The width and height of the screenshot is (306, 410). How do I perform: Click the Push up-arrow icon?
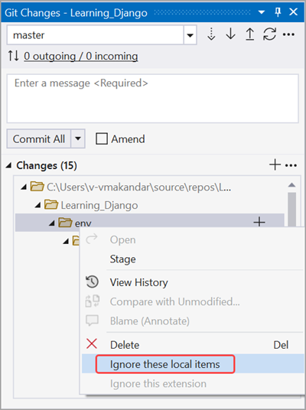(x=250, y=34)
